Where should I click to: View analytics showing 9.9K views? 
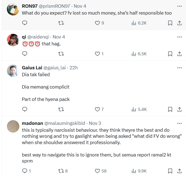(x=139, y=171)
